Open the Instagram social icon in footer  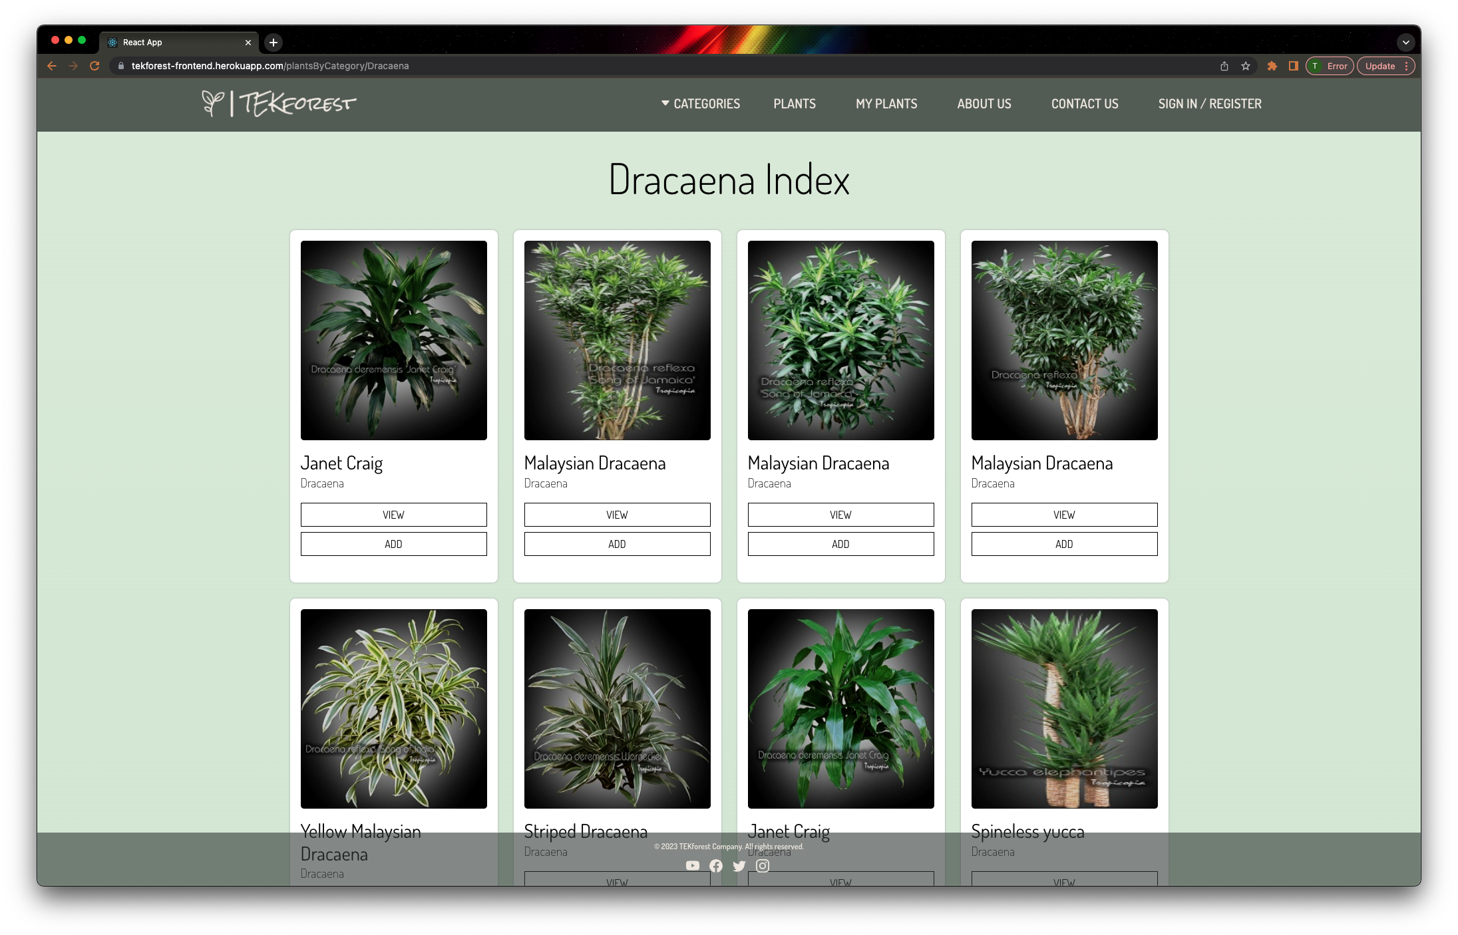(x=762, y=866)
